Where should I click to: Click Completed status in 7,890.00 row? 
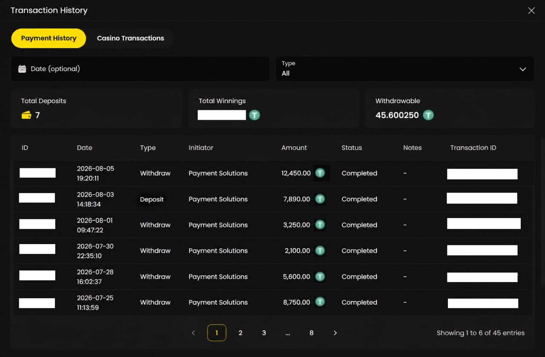click(x=359, y=199)
